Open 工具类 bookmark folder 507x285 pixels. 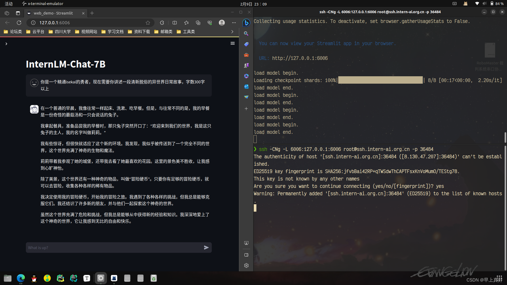click(x=186, y=32)
